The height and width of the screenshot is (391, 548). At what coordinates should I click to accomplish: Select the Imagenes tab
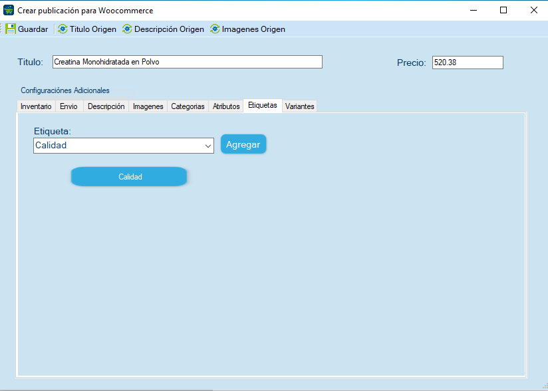tap(148, 106)
